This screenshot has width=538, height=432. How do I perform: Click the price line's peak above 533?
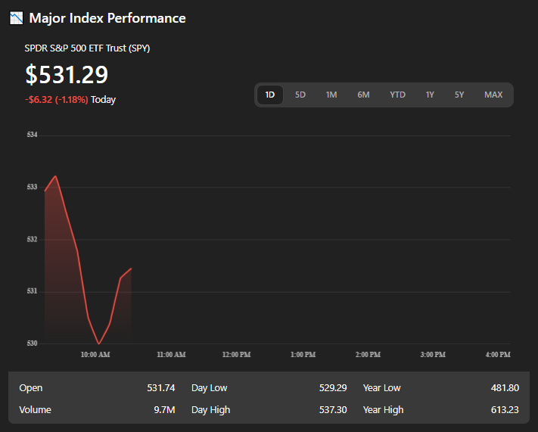tap(55, 176)
